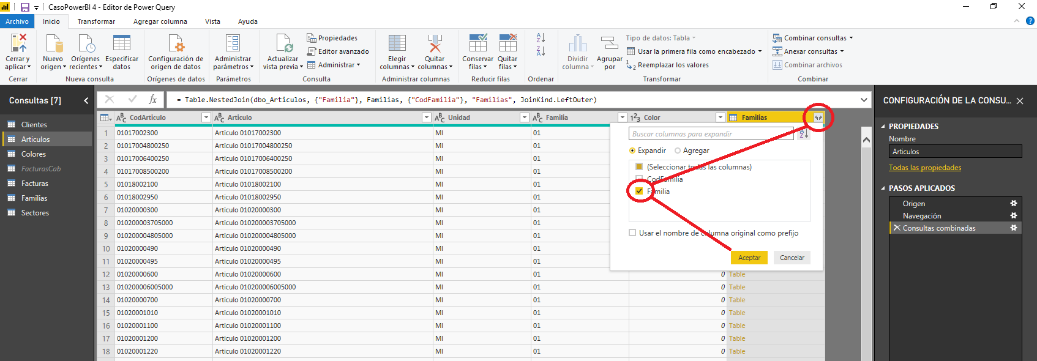
Task: Click Quitar columnas icon
Action: pos(435,44)
